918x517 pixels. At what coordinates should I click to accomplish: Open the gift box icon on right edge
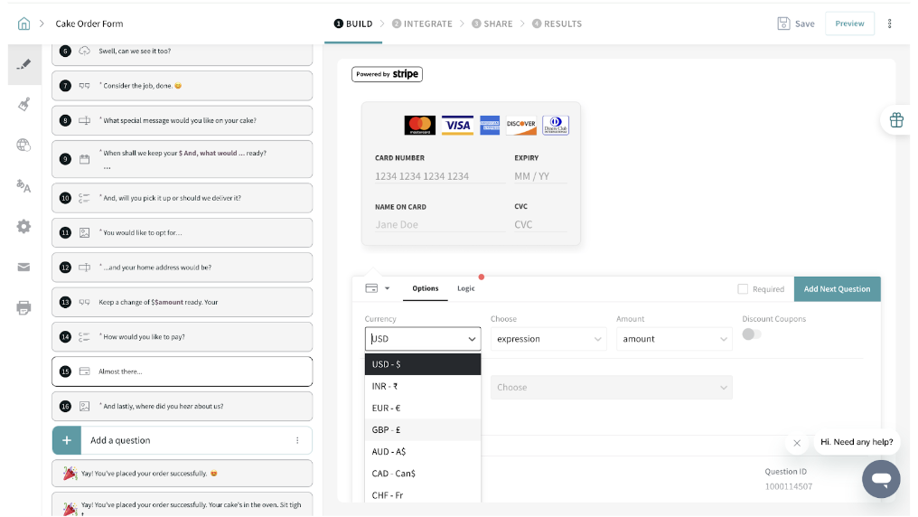(x=895, y=120)
